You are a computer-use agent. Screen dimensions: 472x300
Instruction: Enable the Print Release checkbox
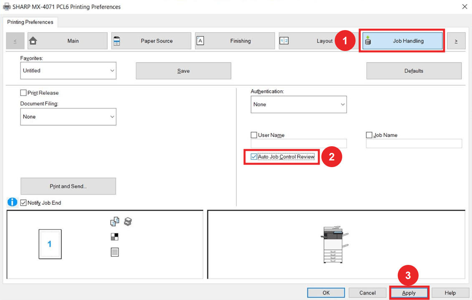click(x=23, y=93)
